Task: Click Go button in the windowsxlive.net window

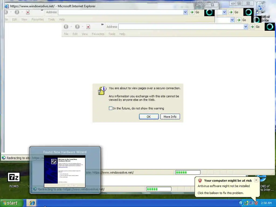Action: pos(195,12)
